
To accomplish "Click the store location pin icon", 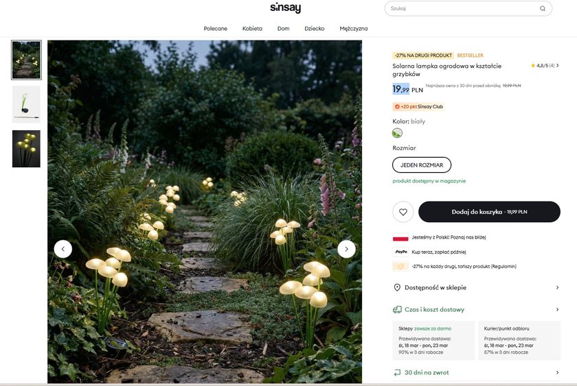I will tap(397, 288).
